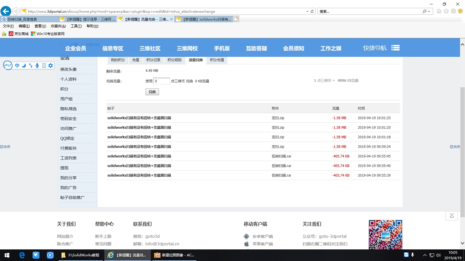Close the left side ad with 关闭
The width and height of the screenshot is (465, 261).
pyautogui.click(x=5, y=147)
